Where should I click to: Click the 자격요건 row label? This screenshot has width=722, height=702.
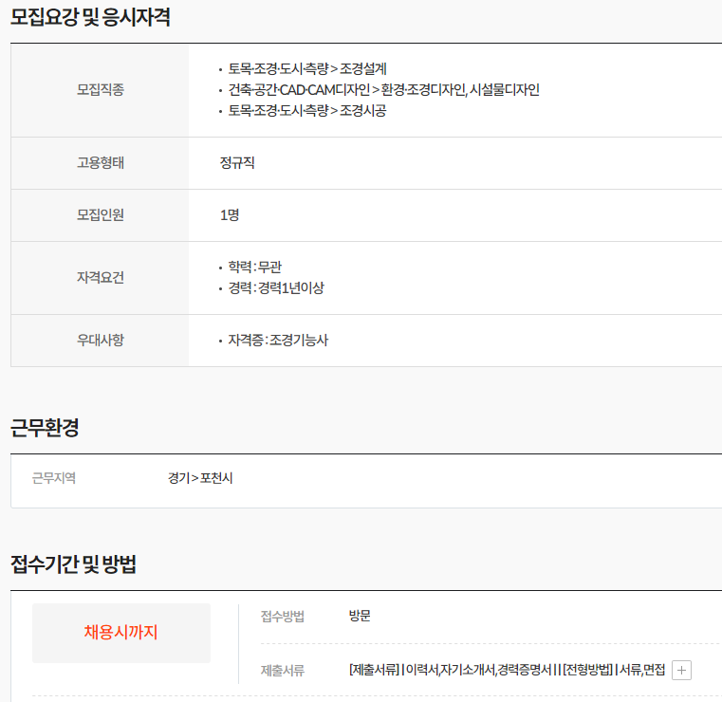click(101, 278)
